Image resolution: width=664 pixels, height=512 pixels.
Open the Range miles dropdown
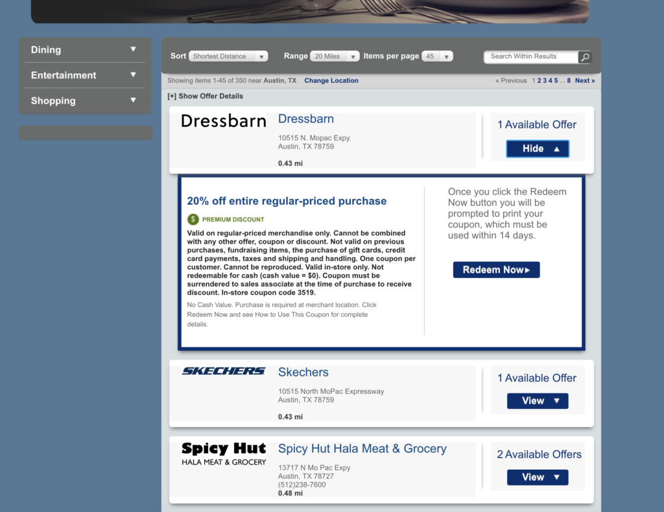[335, 56]
